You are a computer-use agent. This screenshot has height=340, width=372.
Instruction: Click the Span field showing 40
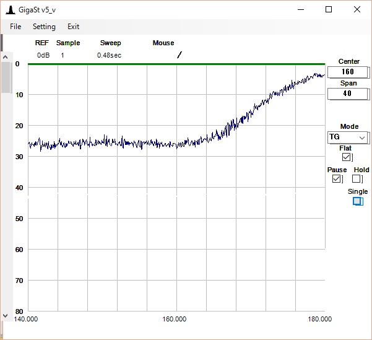348,94
